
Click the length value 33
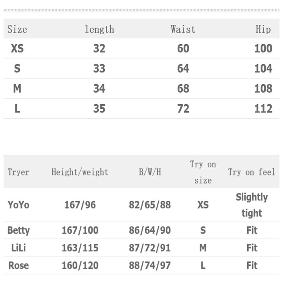coord(99,68)
